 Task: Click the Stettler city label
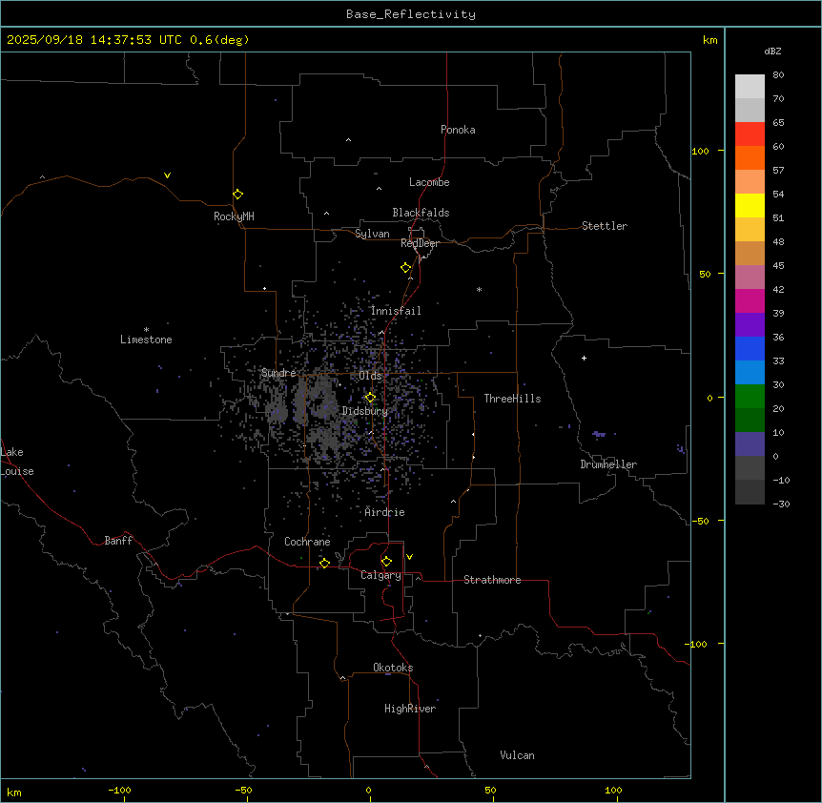(x=605, y=226)
